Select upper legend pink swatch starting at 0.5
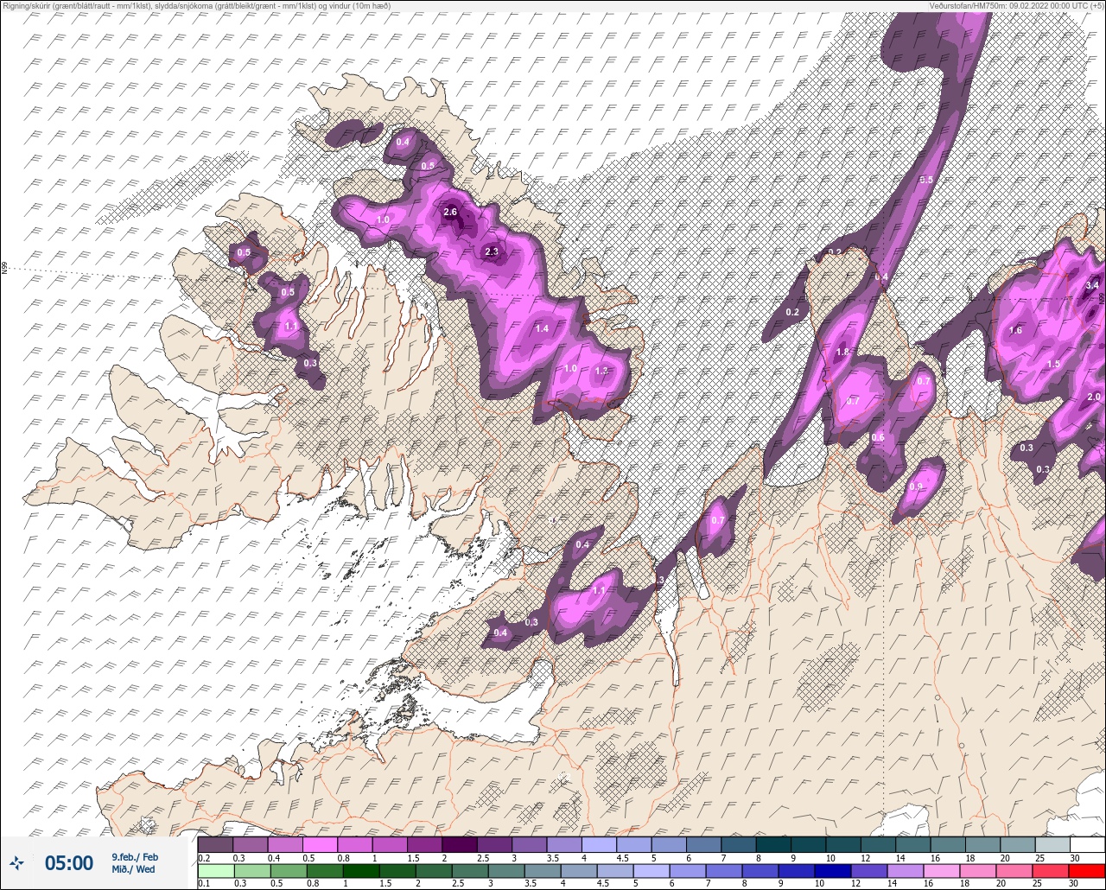 tap(320, 844)
